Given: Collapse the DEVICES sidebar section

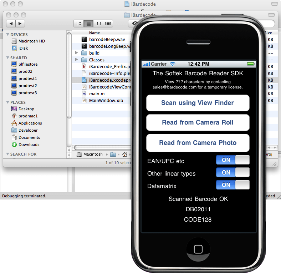Looking at the screenshot, I should click(x=7, y=35).
